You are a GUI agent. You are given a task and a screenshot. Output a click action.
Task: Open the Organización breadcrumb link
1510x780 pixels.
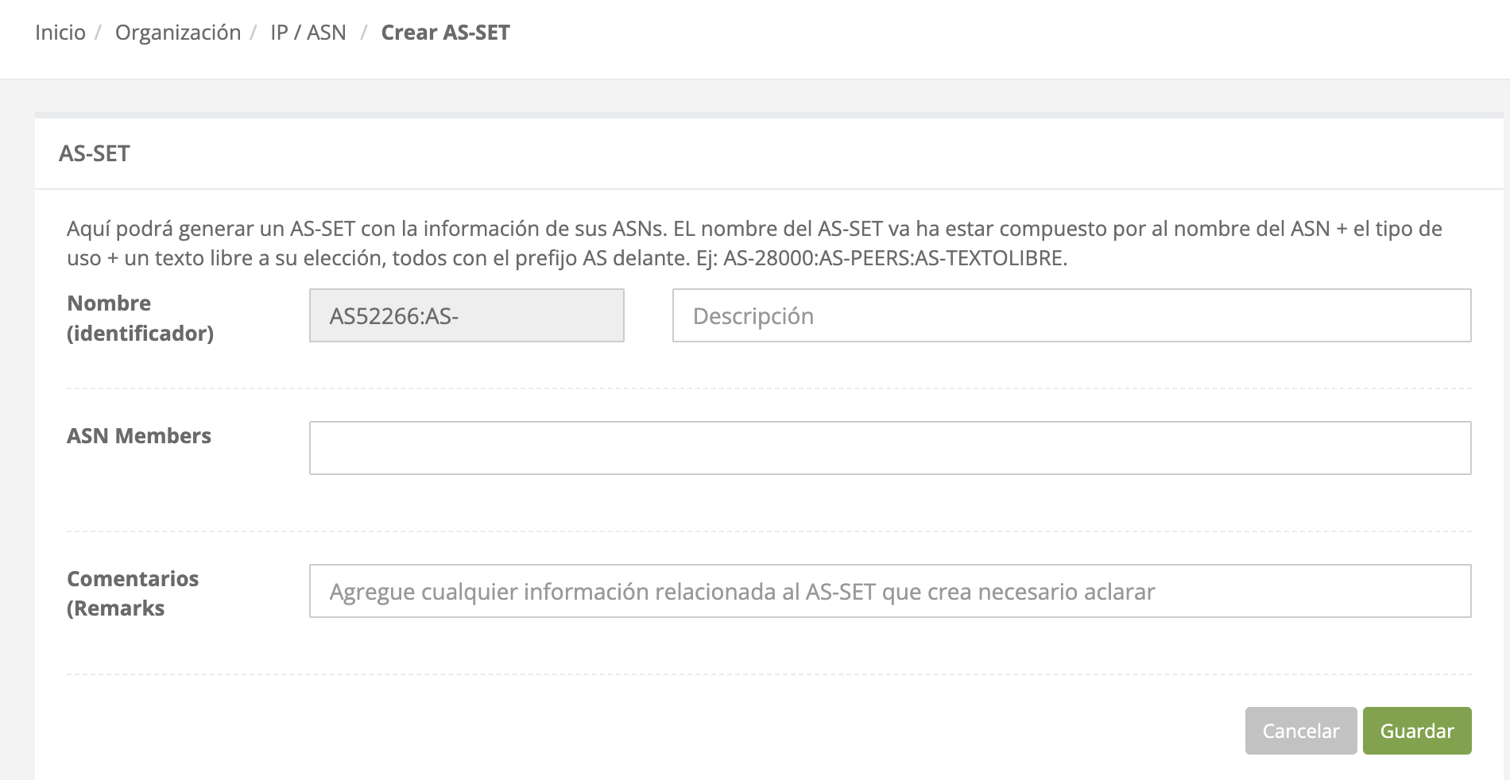(177, 33)
